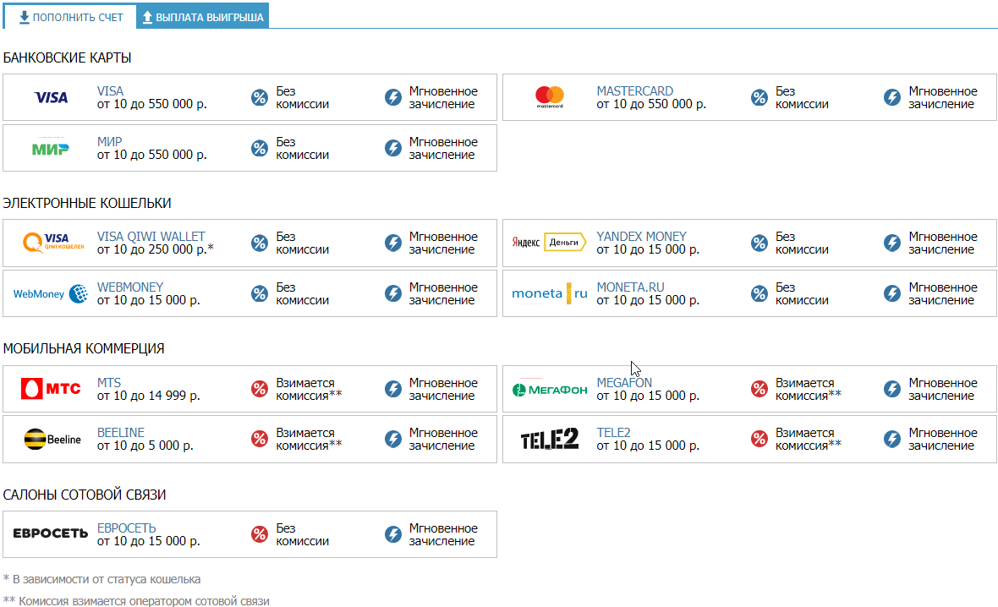Click the red percent icon in TELE2 row
The width and height of the screenshot is (998, 607).
[x=759, y=439]
